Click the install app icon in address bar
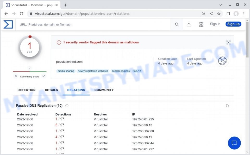The height and width of the screenshot is (155, 250). point(203,14)
